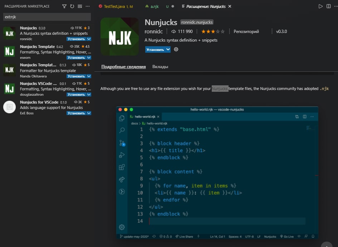Close the Nunjucks extension tab
This screenshot has height=247, width=338.
click(x=230, y=6)
